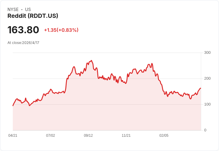Click the 200 y-axis label
Screen dimensions: 219x151
(207, 78)
